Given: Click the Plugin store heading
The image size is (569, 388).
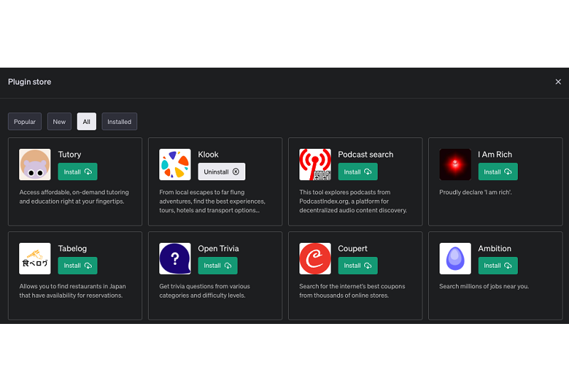Looking at the screenshot, I should [29, 82].
